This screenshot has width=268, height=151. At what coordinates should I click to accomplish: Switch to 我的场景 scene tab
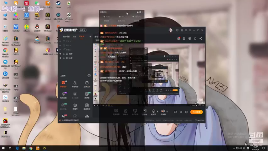[x=66, y=37]
